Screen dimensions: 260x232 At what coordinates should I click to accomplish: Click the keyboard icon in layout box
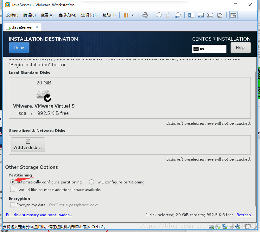pyautogui.click(x=196, y=49)
